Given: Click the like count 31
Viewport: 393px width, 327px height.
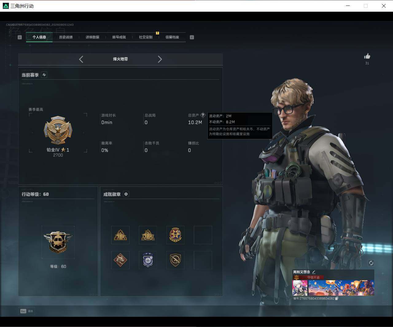Looking at the screenshot, I should [x=367, y=63].
